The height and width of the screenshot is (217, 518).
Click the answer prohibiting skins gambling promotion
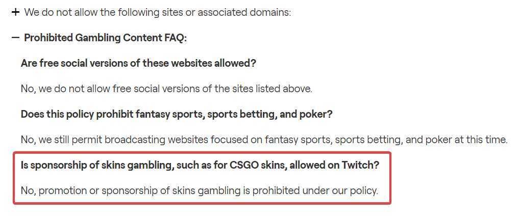[x=199, y=191]
